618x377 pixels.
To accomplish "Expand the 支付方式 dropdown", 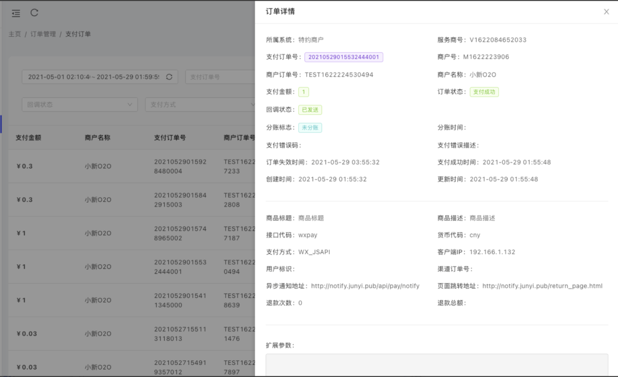I will pos(200,105).
